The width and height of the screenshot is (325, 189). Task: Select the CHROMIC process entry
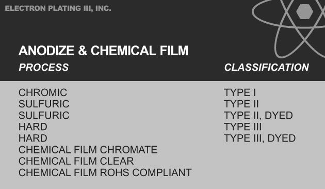pos(43,92)
